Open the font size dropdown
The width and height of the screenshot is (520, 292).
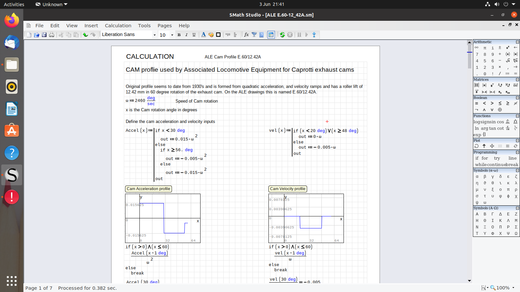[x=172, y=35]
